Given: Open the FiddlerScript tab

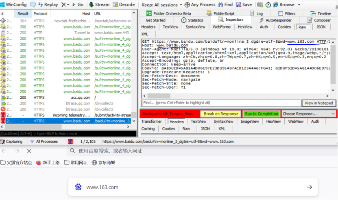Looking at the screenshot, I should pyautogui.click(x=220, y=13).
